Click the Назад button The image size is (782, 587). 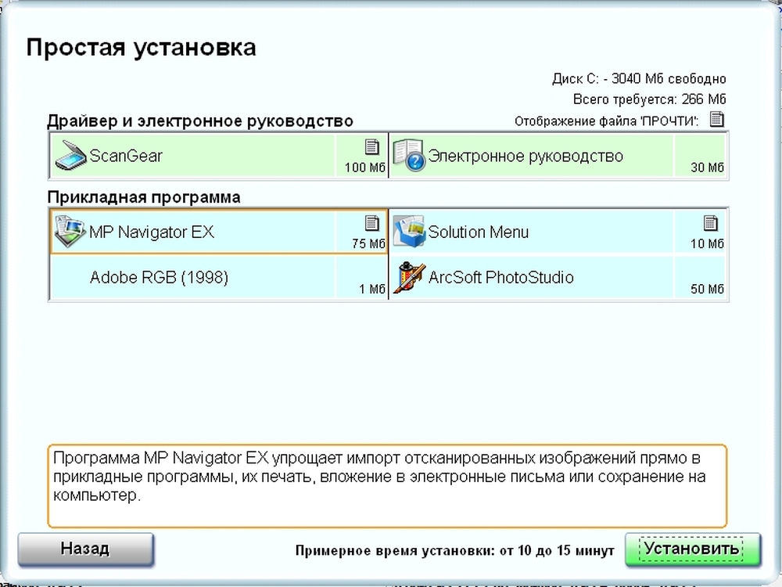pyautogui.click(x=86, y=549)
